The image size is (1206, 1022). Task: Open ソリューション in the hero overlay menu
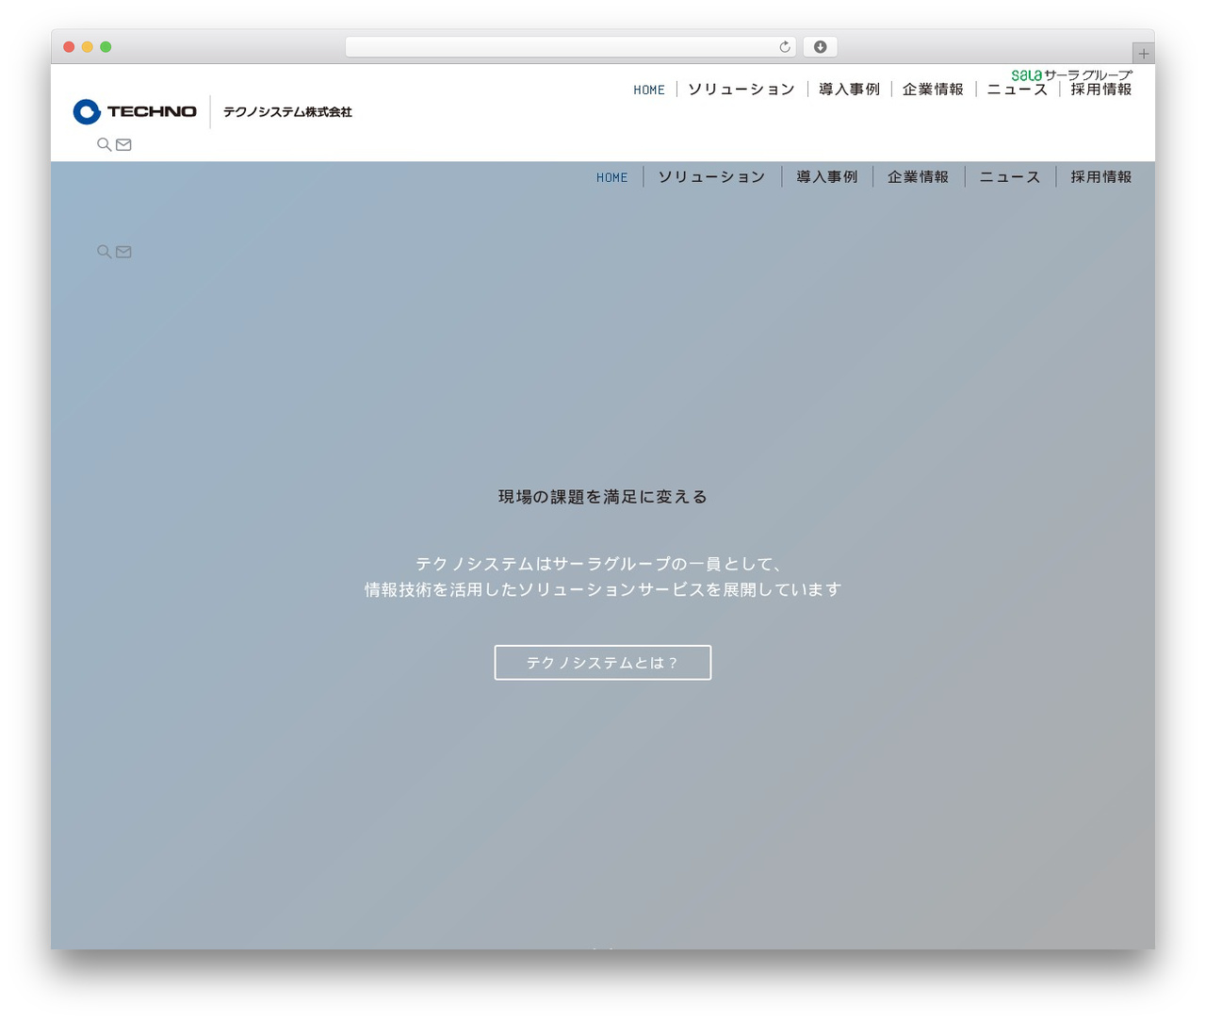[711, 177]
